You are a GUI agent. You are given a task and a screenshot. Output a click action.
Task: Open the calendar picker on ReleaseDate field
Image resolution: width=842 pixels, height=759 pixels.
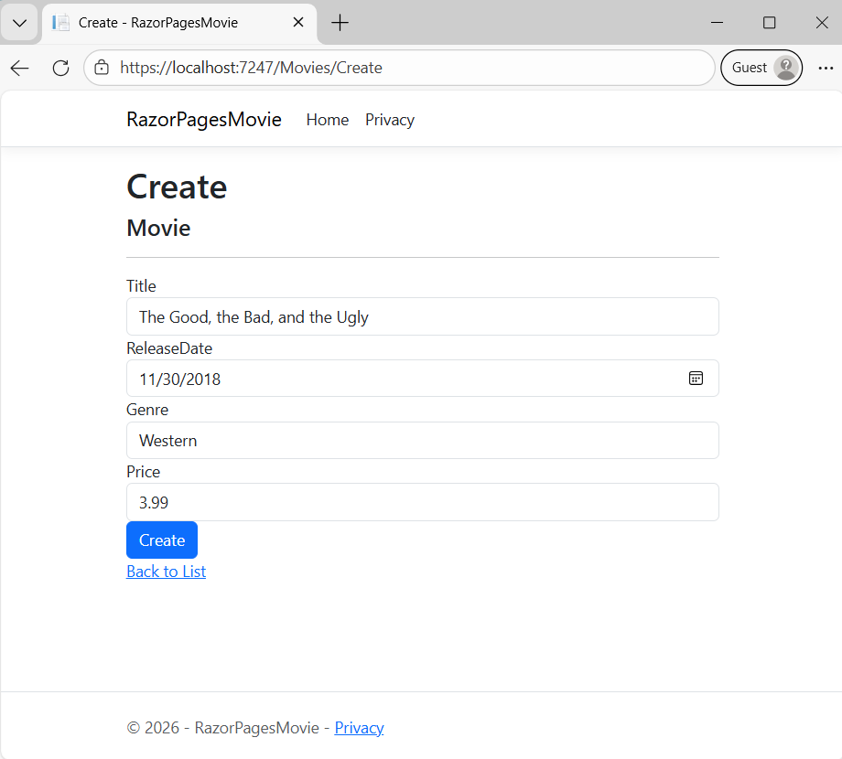pos(696,378)
